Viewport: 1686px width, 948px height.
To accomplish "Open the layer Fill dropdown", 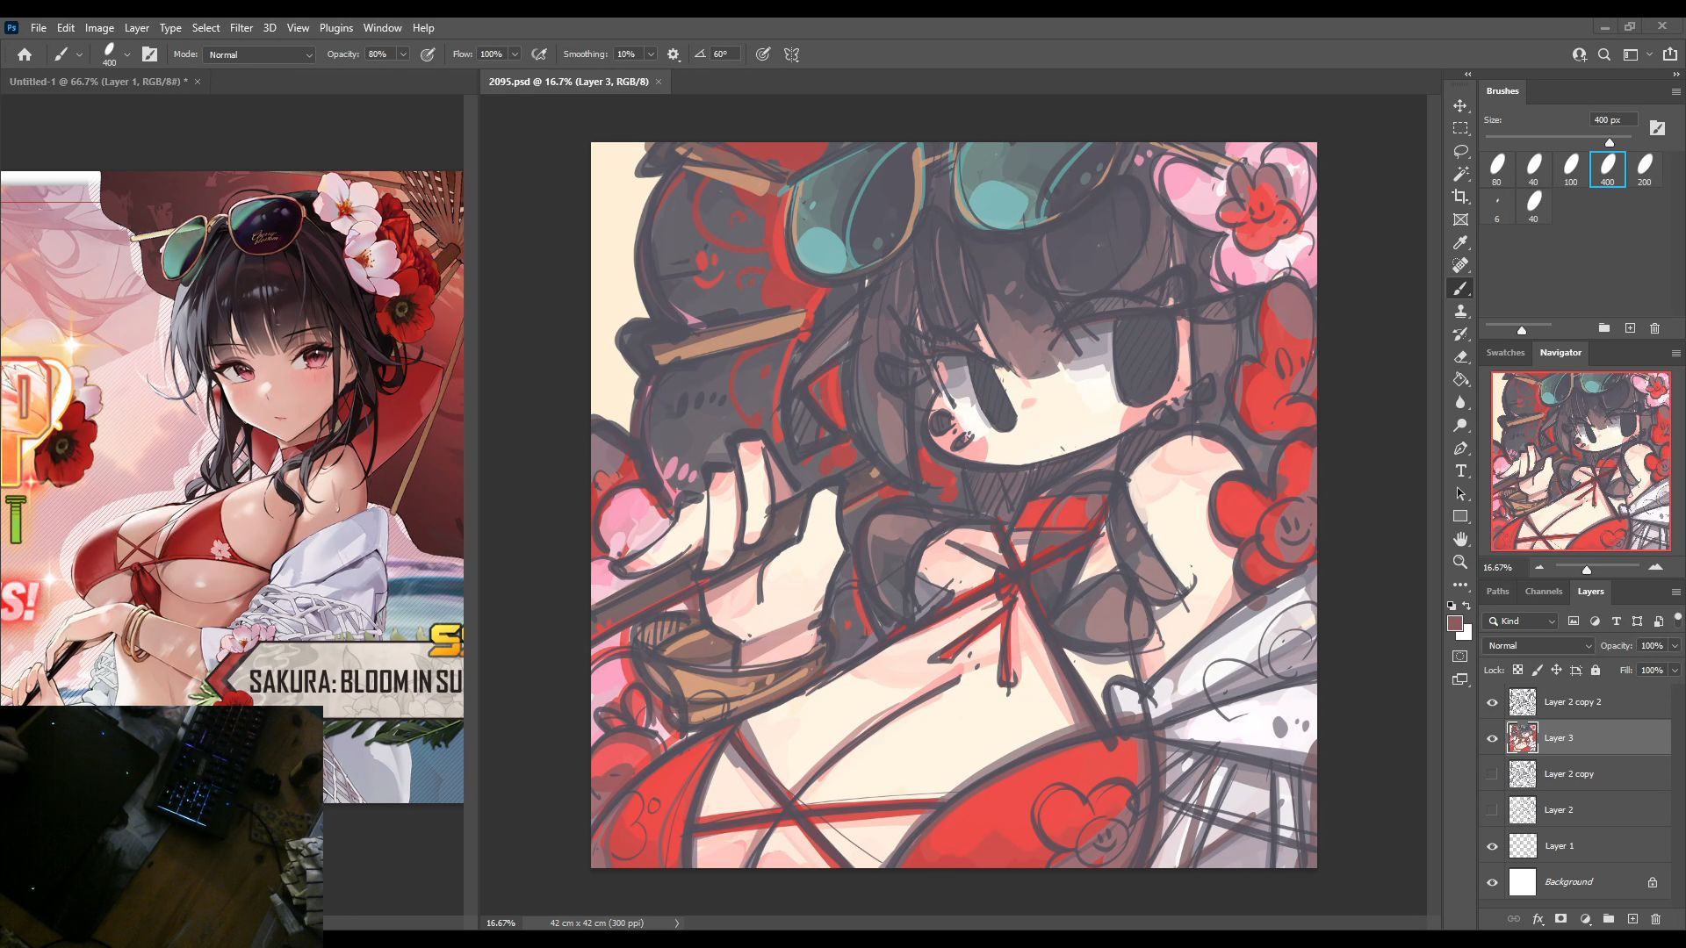I will tap(1675, 670).
